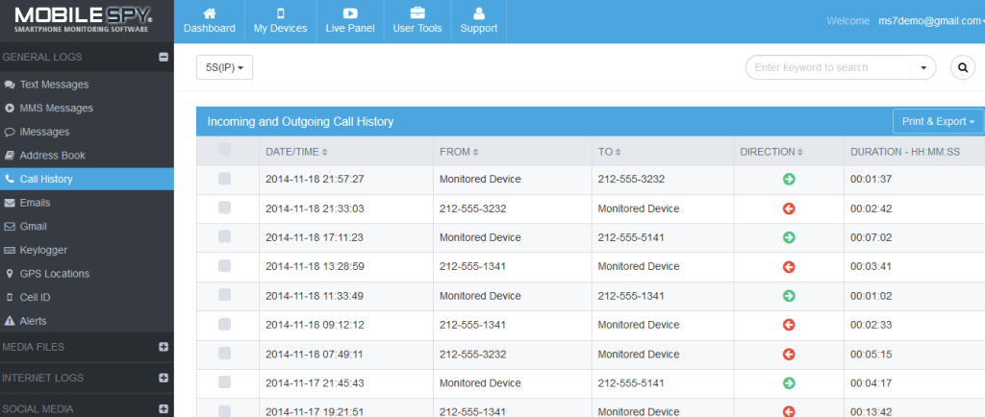Click the 2014-11-18 13:28:59 date cell
This screenshot has height=417, width=985.
[315, 266]
